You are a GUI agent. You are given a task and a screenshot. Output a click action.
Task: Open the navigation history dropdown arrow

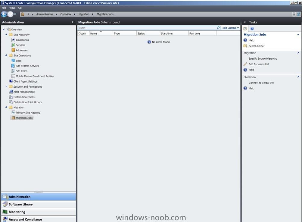pyautogui.click(x=15, y=14)
